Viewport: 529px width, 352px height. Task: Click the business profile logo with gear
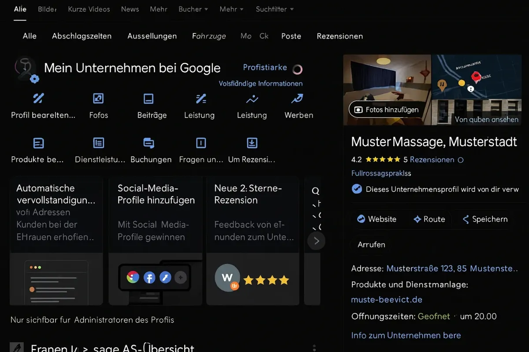pyautogui.click(x=26, y=70)
